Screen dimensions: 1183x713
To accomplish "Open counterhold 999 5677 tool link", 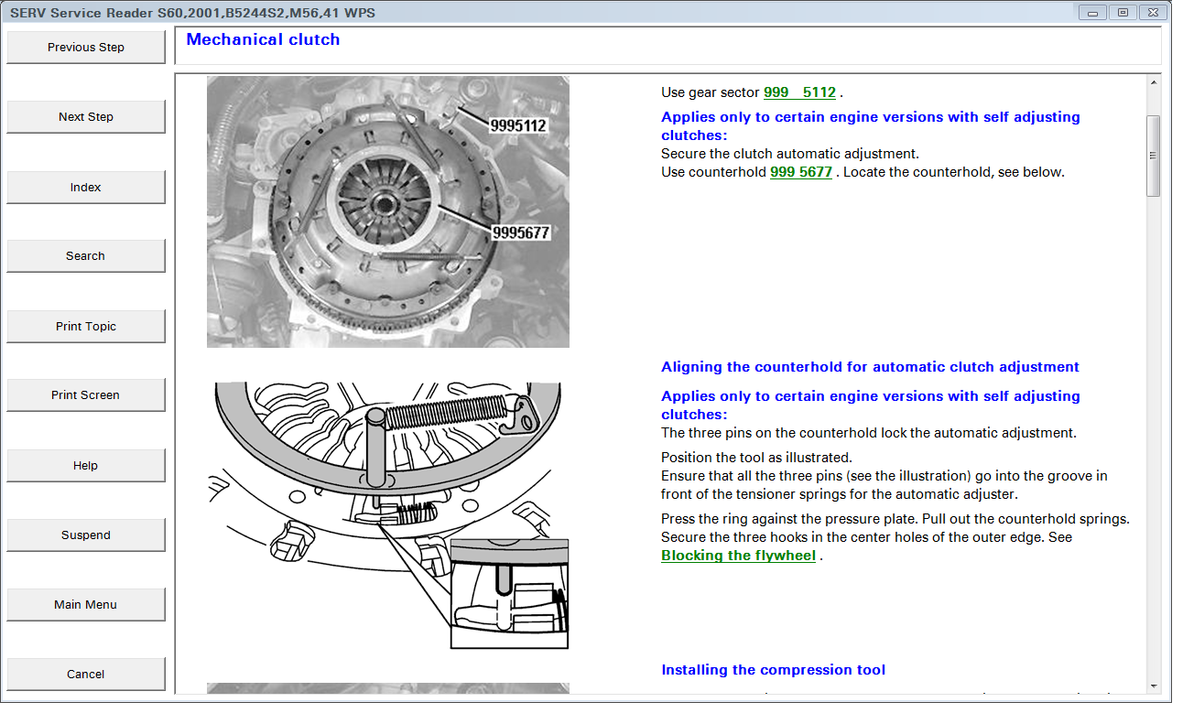I will coord(801,172).
